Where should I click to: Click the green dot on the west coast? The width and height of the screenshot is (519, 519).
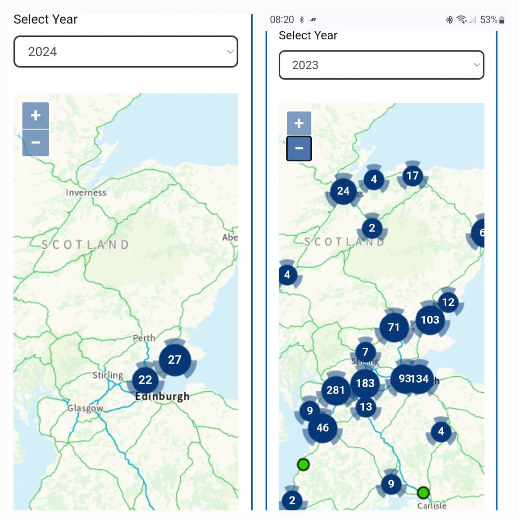point(304,465)
